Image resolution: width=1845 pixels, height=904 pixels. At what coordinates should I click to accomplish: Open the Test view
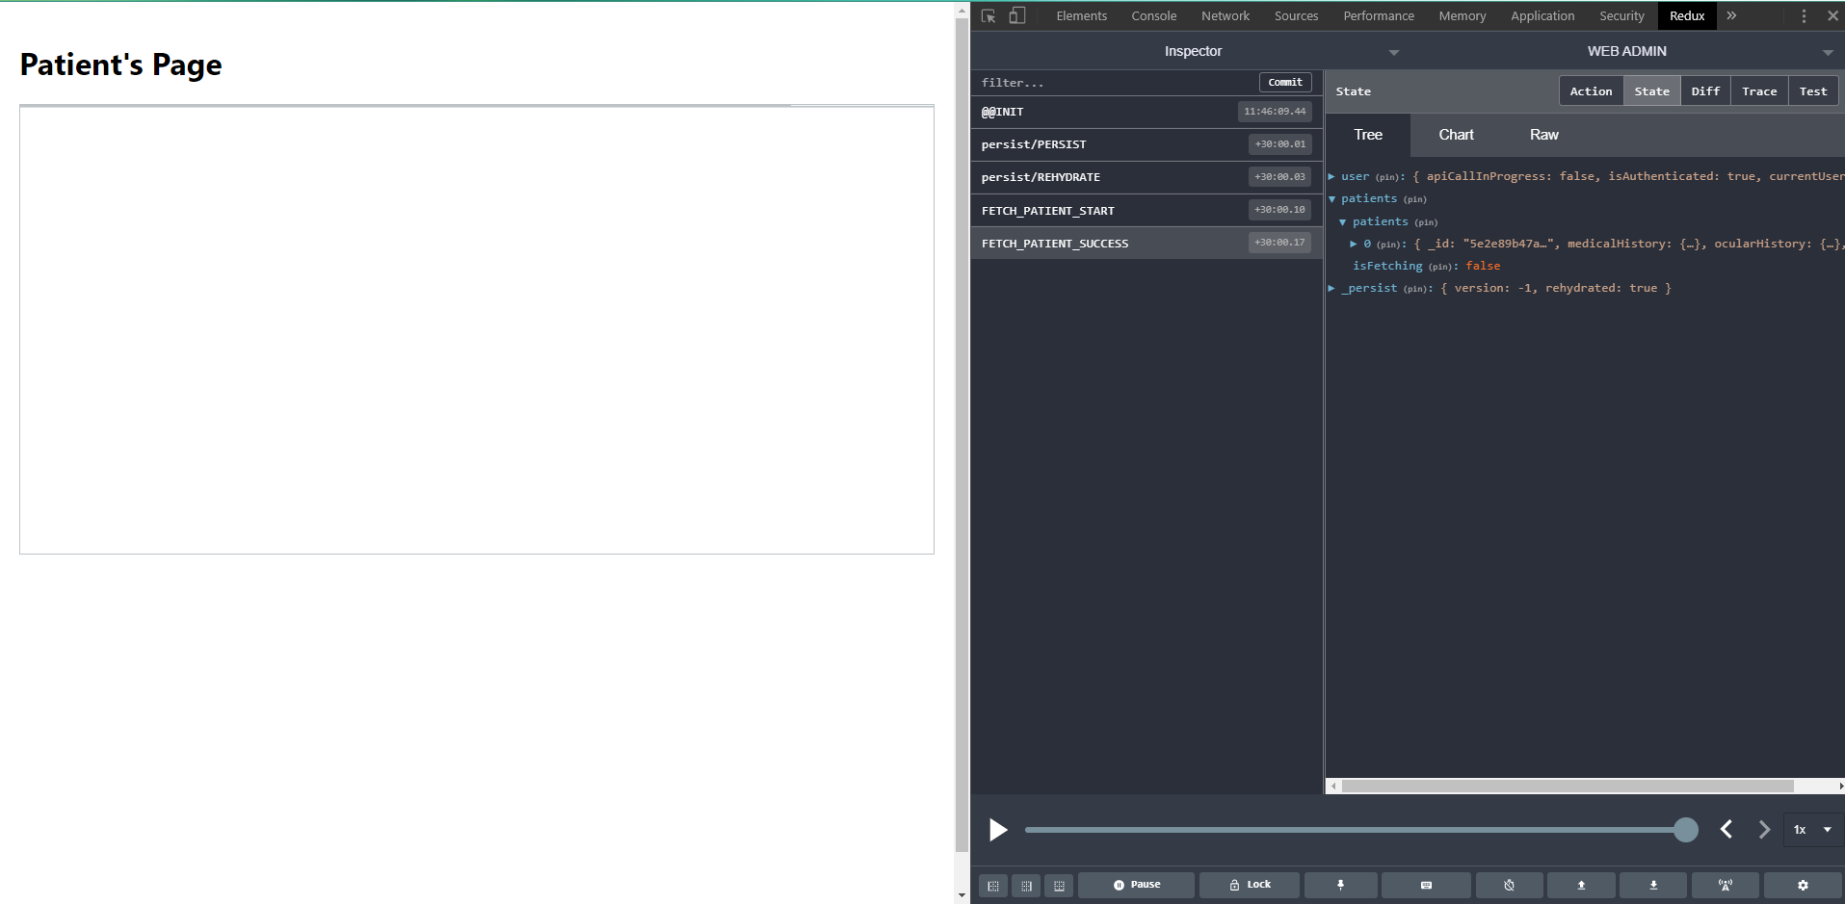click(x=1812, y=91)
